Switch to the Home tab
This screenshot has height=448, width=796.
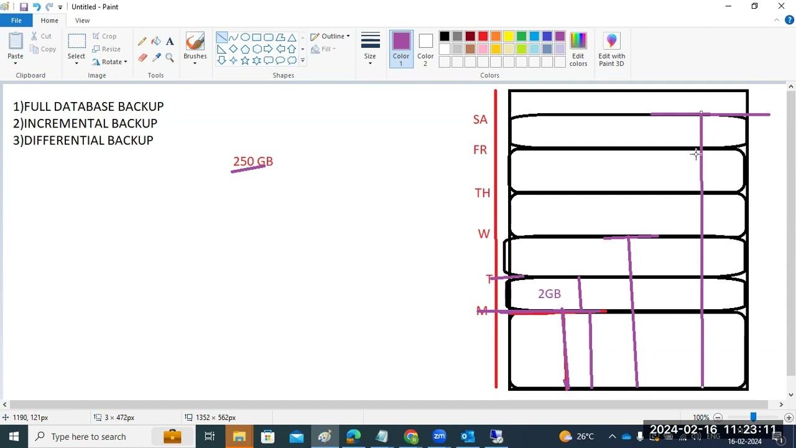49,21
